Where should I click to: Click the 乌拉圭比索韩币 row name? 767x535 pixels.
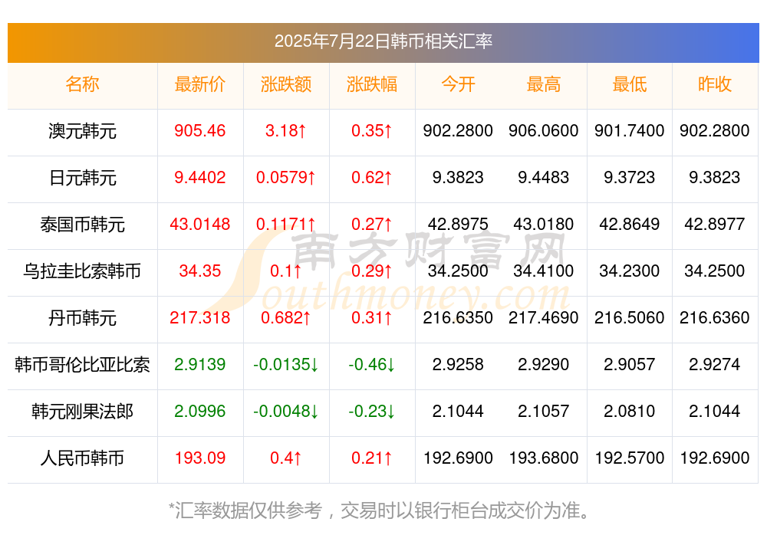pos(82,271)
